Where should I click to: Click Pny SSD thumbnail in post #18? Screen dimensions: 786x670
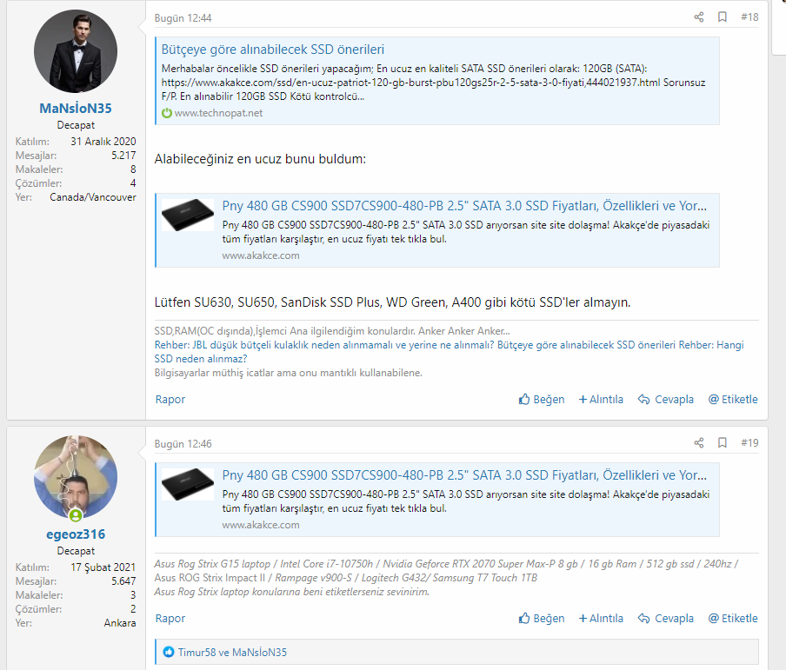tap(188, 215)
